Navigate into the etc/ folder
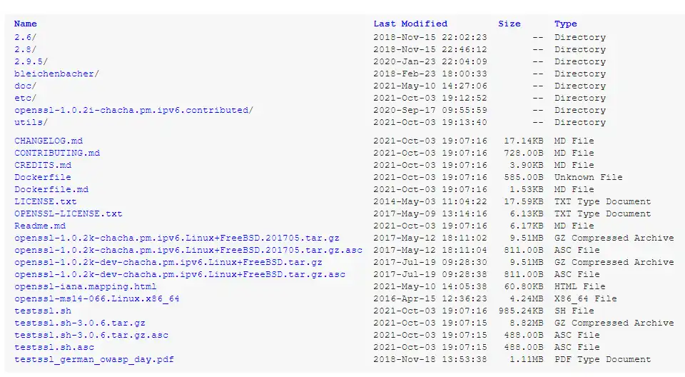This screenshot has height=377, width=685. click(x=26, y=98)
